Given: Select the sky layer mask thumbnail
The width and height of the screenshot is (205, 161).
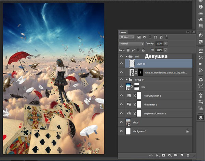Looking at the screenshot, I should [x=137, y=86].
